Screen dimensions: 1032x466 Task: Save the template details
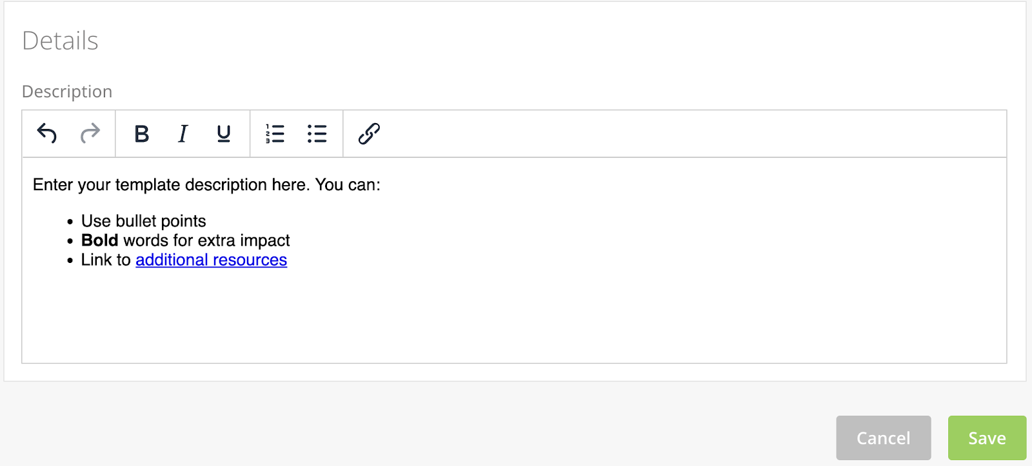point(987,438)
